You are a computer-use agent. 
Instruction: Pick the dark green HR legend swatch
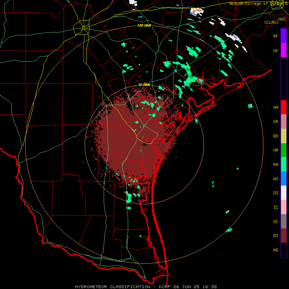284,150
